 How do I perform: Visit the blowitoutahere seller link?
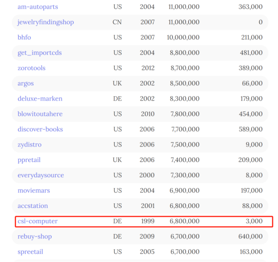[40, 114]
